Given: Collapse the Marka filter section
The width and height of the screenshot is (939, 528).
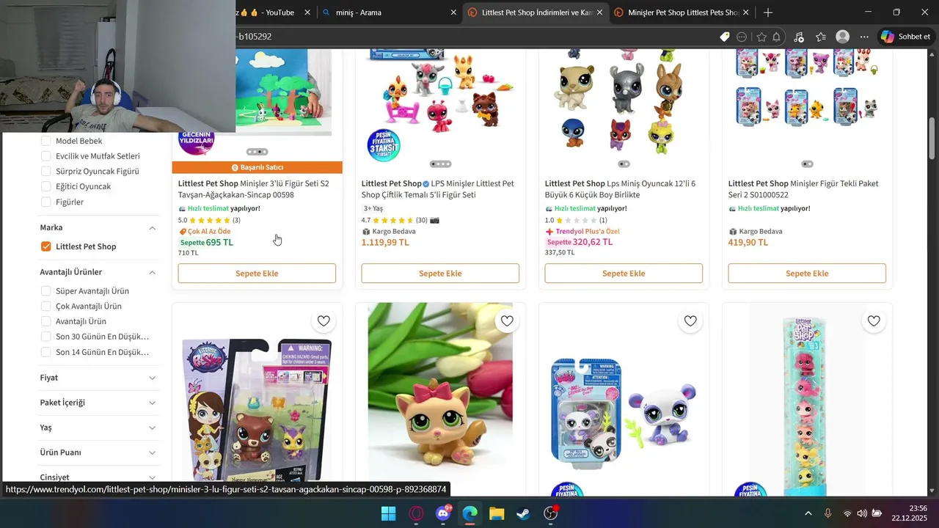Looking at the screenshot, I should pos(153,228).
